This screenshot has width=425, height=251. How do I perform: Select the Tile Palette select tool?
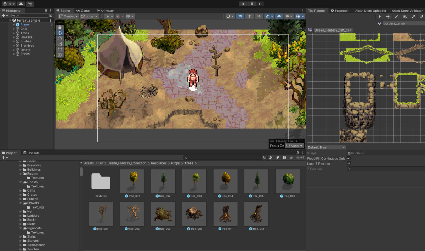tap(380, 16)
